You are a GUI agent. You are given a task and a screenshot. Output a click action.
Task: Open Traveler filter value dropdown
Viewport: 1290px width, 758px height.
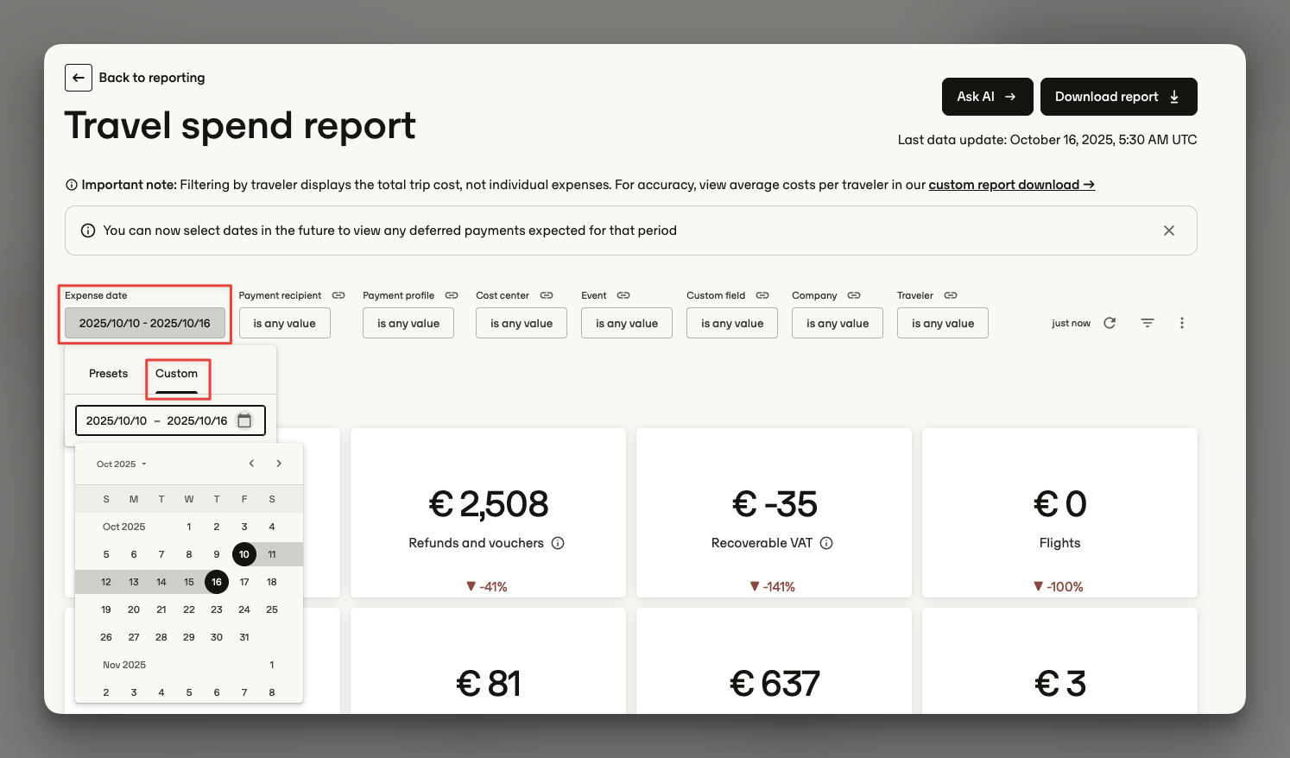pyautogui.click(x=943, y=323)
